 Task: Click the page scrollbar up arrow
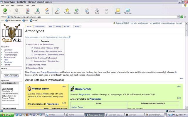(x=187, y=23)
